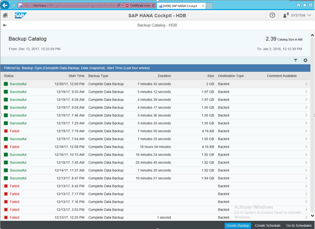This screenshot has height=229, width=315.
Task: Click the 1.94 GB size value
Action: point(208,178)
